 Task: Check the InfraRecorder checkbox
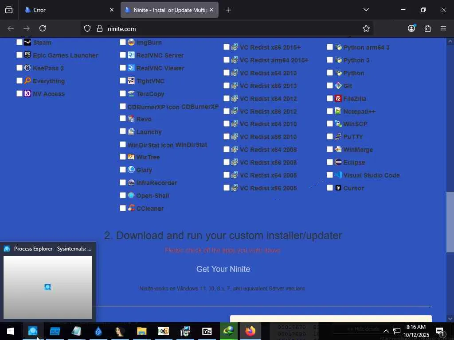click(x=123, y=182)
